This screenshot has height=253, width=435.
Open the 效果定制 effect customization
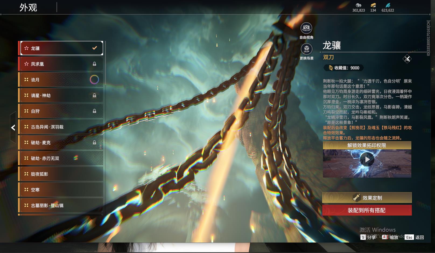pos(367,198)
